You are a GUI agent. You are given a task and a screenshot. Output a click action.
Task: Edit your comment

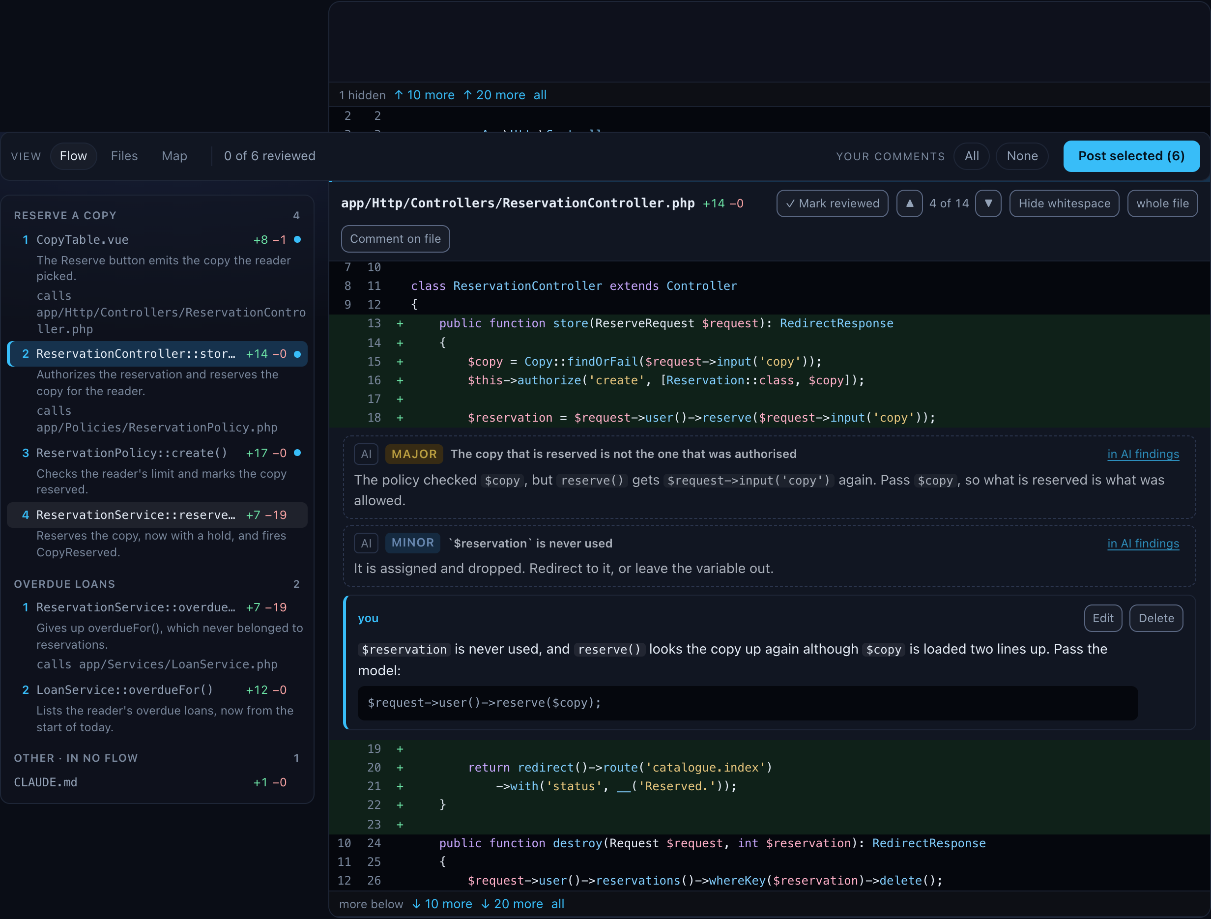click(x=1102, y=618)
